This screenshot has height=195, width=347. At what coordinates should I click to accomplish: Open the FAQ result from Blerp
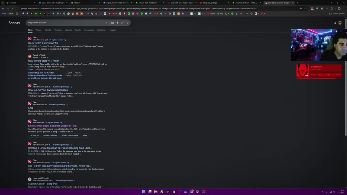(30, 108)
